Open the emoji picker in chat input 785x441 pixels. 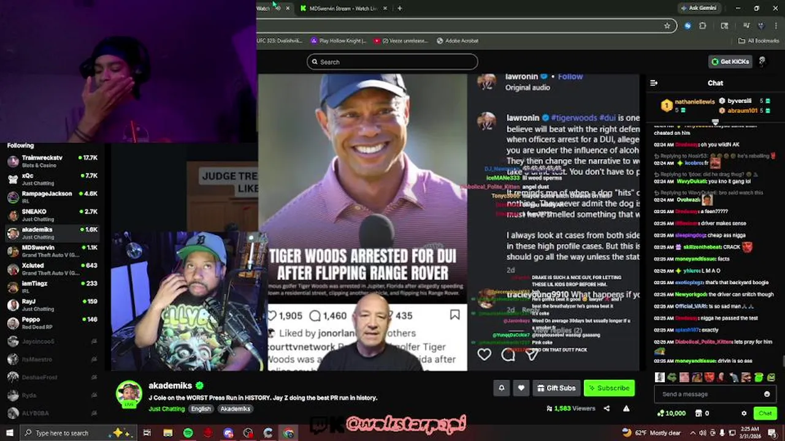point(767,394)
